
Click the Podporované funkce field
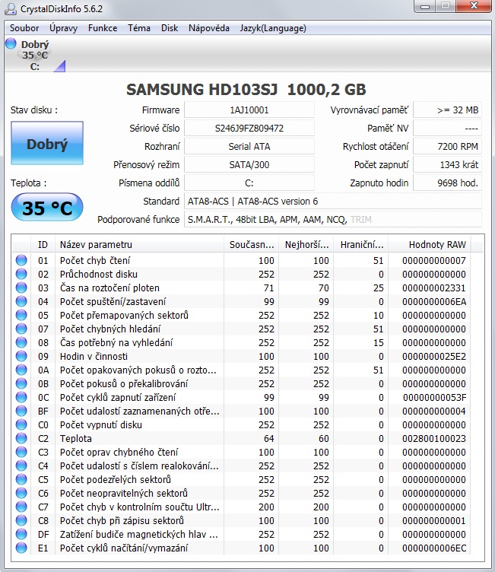(333, 219)
